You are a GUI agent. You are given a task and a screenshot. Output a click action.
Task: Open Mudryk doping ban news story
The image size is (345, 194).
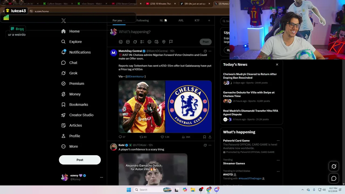251,78
